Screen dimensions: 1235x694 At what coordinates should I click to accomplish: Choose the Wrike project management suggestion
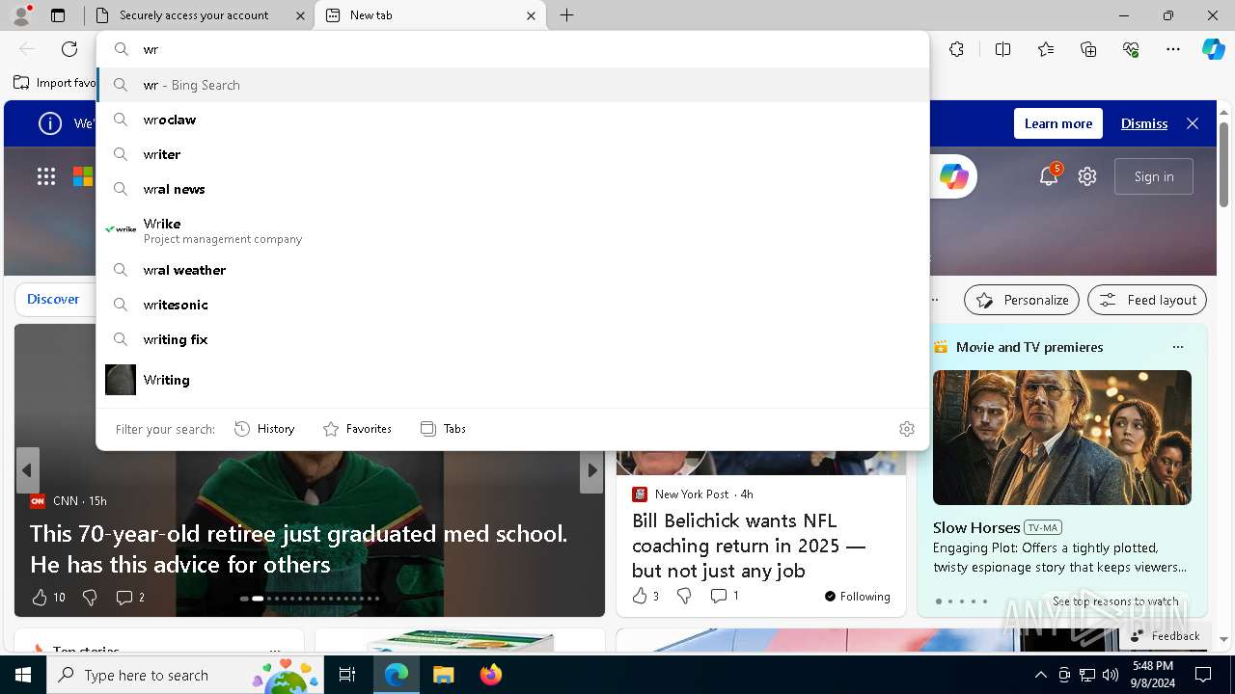tap(512, 229)
